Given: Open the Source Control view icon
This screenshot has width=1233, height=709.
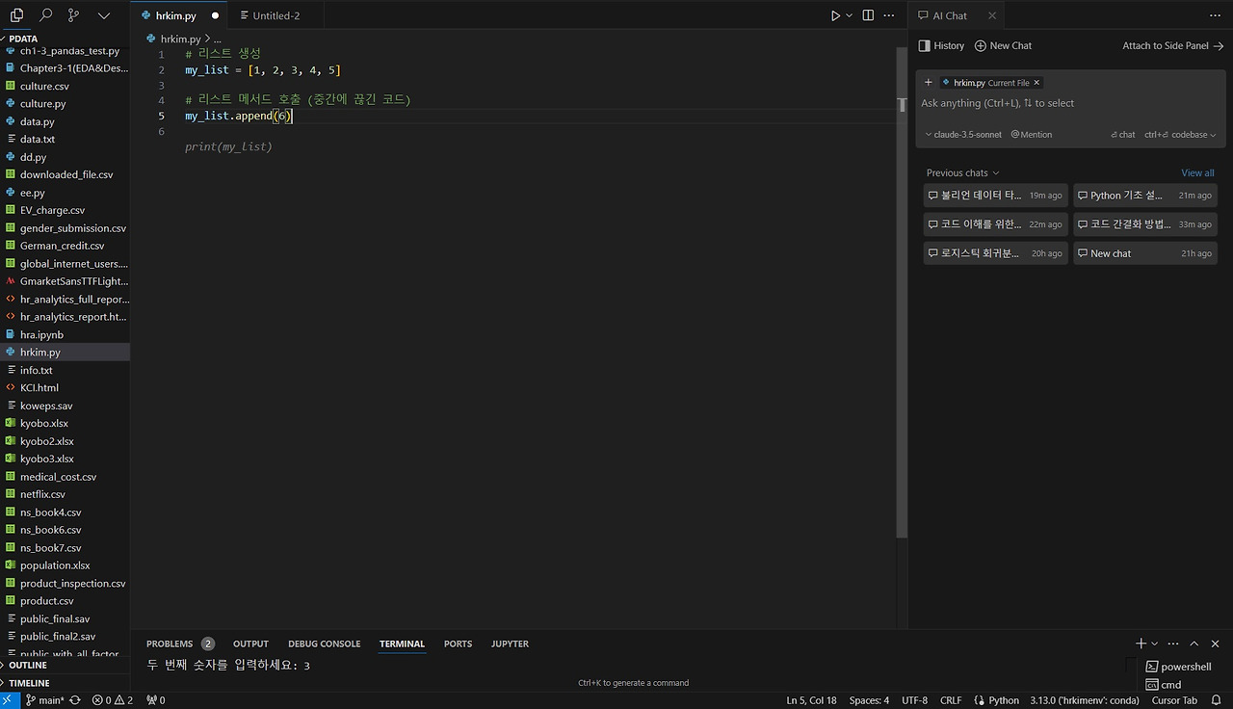Looking at the screenshot, I should (x=74, y=15).
